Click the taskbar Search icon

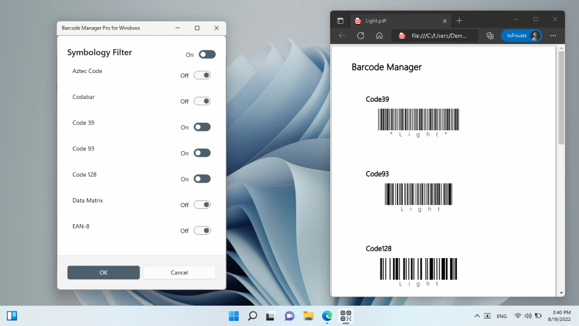pos(252,315)
